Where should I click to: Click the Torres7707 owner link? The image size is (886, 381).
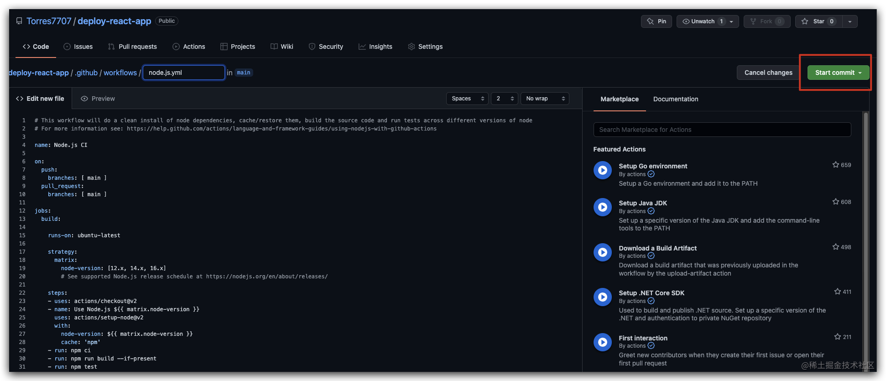(49, 21)
